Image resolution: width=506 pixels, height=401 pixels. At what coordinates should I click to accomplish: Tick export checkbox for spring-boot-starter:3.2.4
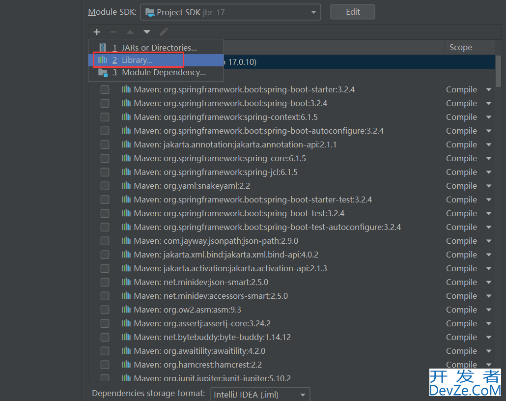tap(105, 89)
